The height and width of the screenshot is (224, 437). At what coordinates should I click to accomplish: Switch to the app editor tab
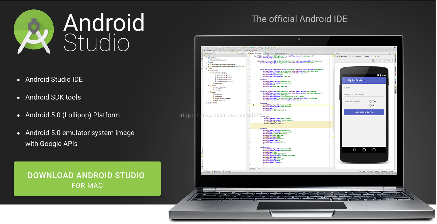point(267,53)
